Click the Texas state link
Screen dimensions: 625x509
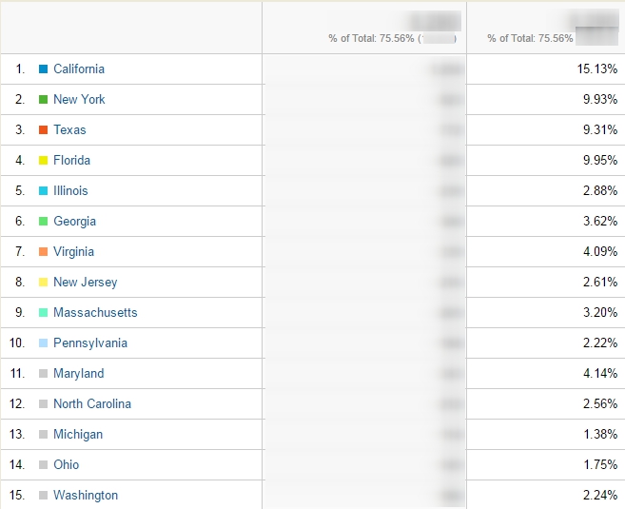[x=69, y=130]
